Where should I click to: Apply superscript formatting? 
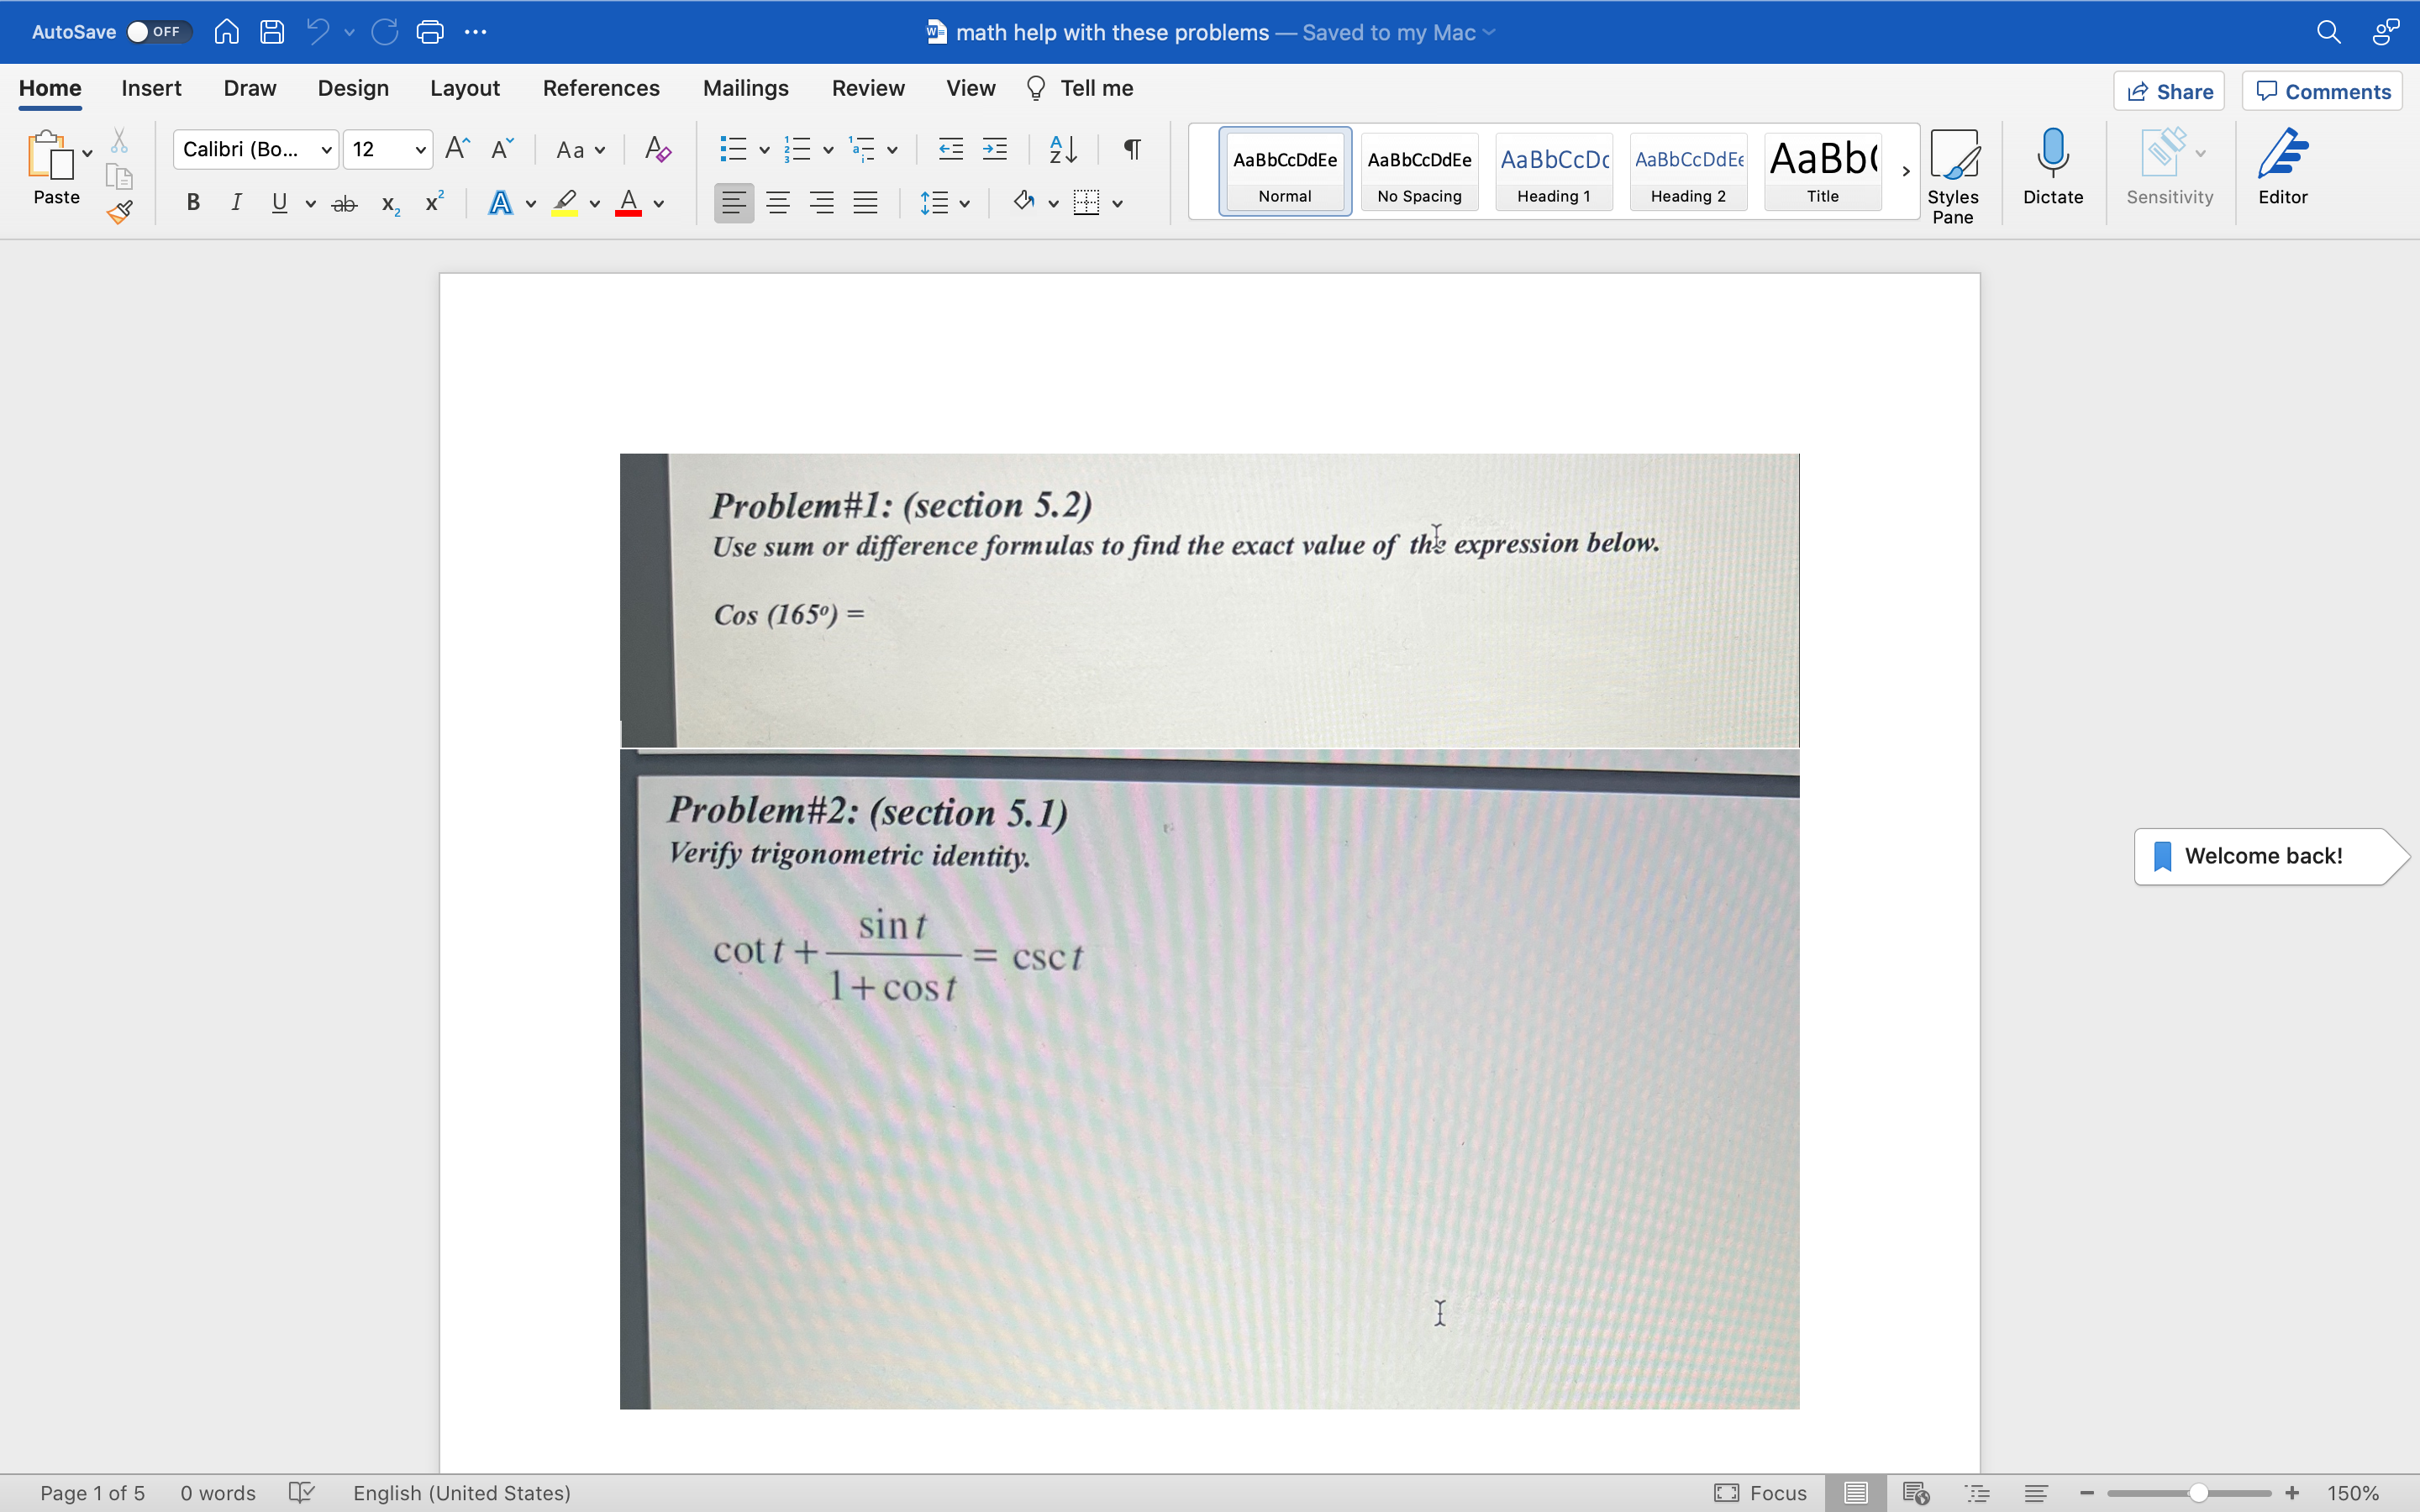pyautogui.click(x=433, y=202)
